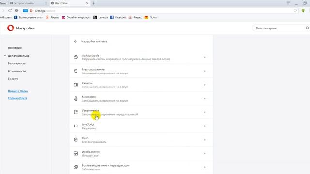The height and width of the screenshot is (174, 310).
Task: Close the Экспресс-панель tab
Action: coord(46,3)
